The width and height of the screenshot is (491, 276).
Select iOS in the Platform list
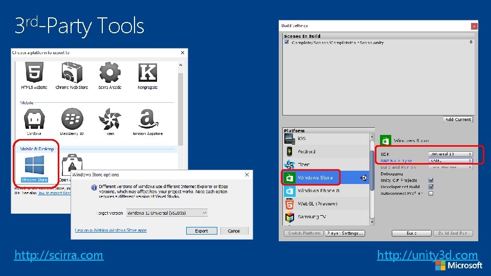pyautogui.click(x=326, y=139)
